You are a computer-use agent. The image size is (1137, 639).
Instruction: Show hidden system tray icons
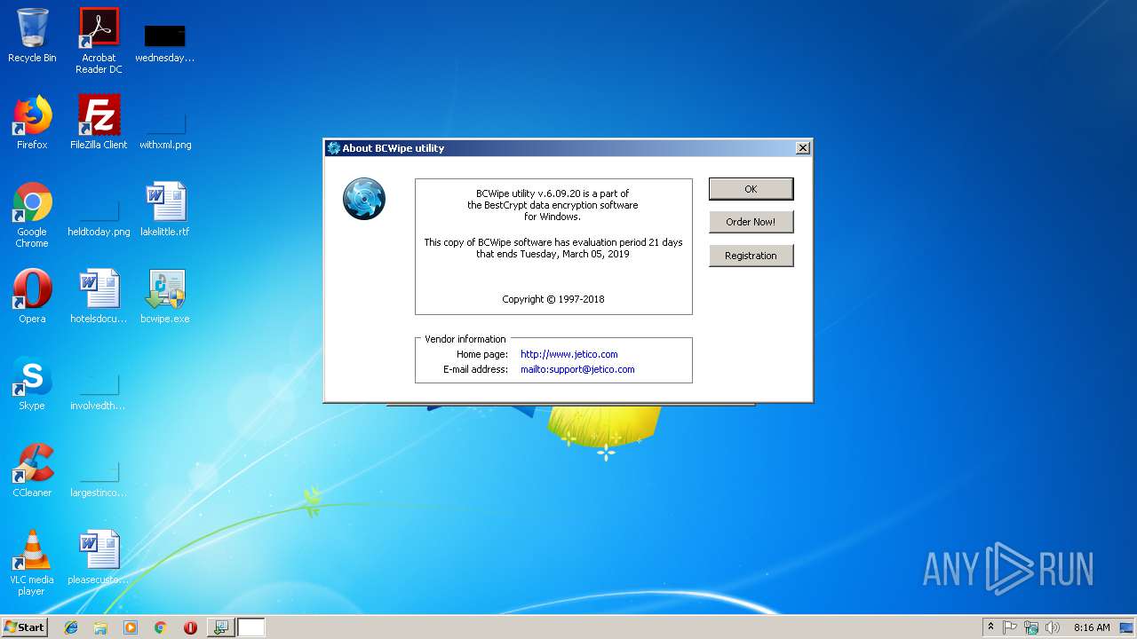pos(990,627)
